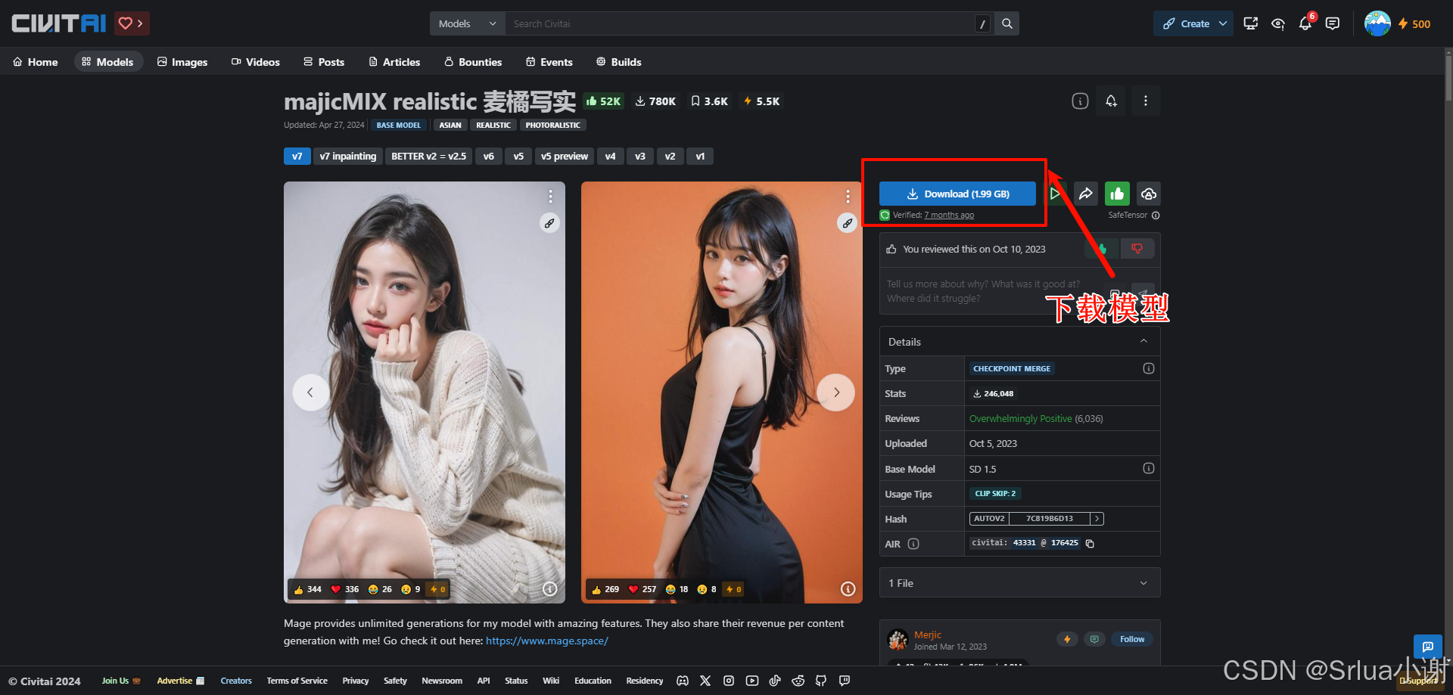
Task: Click the cloud vault save icon
Action: click(1148, 194)
